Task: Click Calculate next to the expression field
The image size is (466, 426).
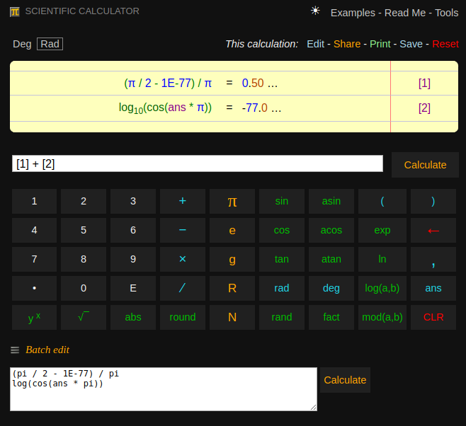Action: 425,165
